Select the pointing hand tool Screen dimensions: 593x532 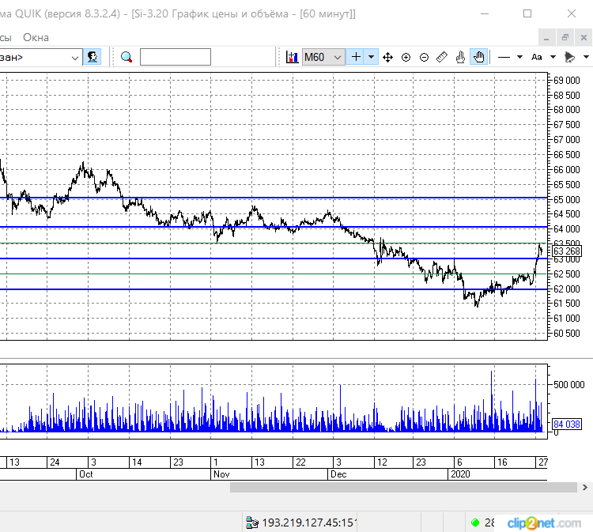(460, 57)
